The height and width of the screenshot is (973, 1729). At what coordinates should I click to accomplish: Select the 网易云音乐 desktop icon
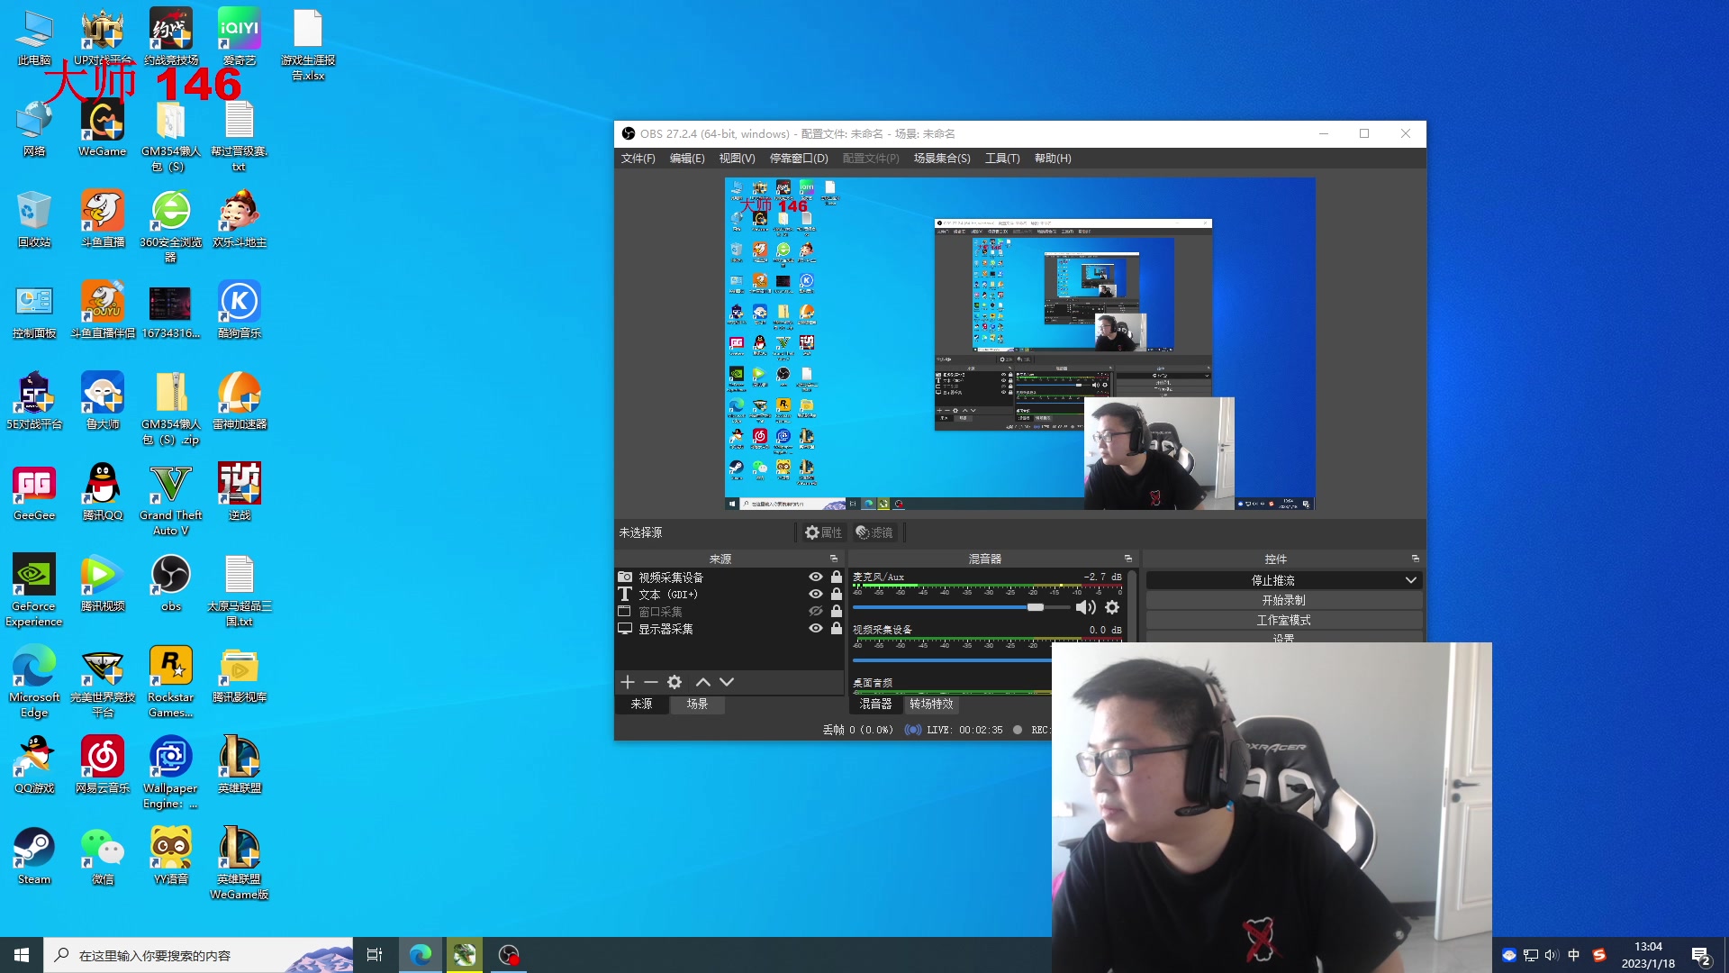pos(103,764)
